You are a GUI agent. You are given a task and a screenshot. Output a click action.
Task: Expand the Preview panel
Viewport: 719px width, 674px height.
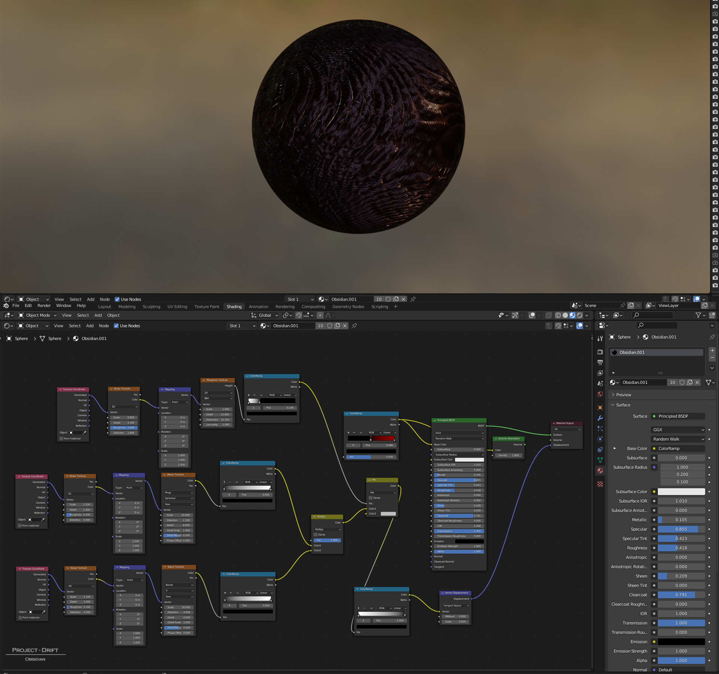click(624, 395)
